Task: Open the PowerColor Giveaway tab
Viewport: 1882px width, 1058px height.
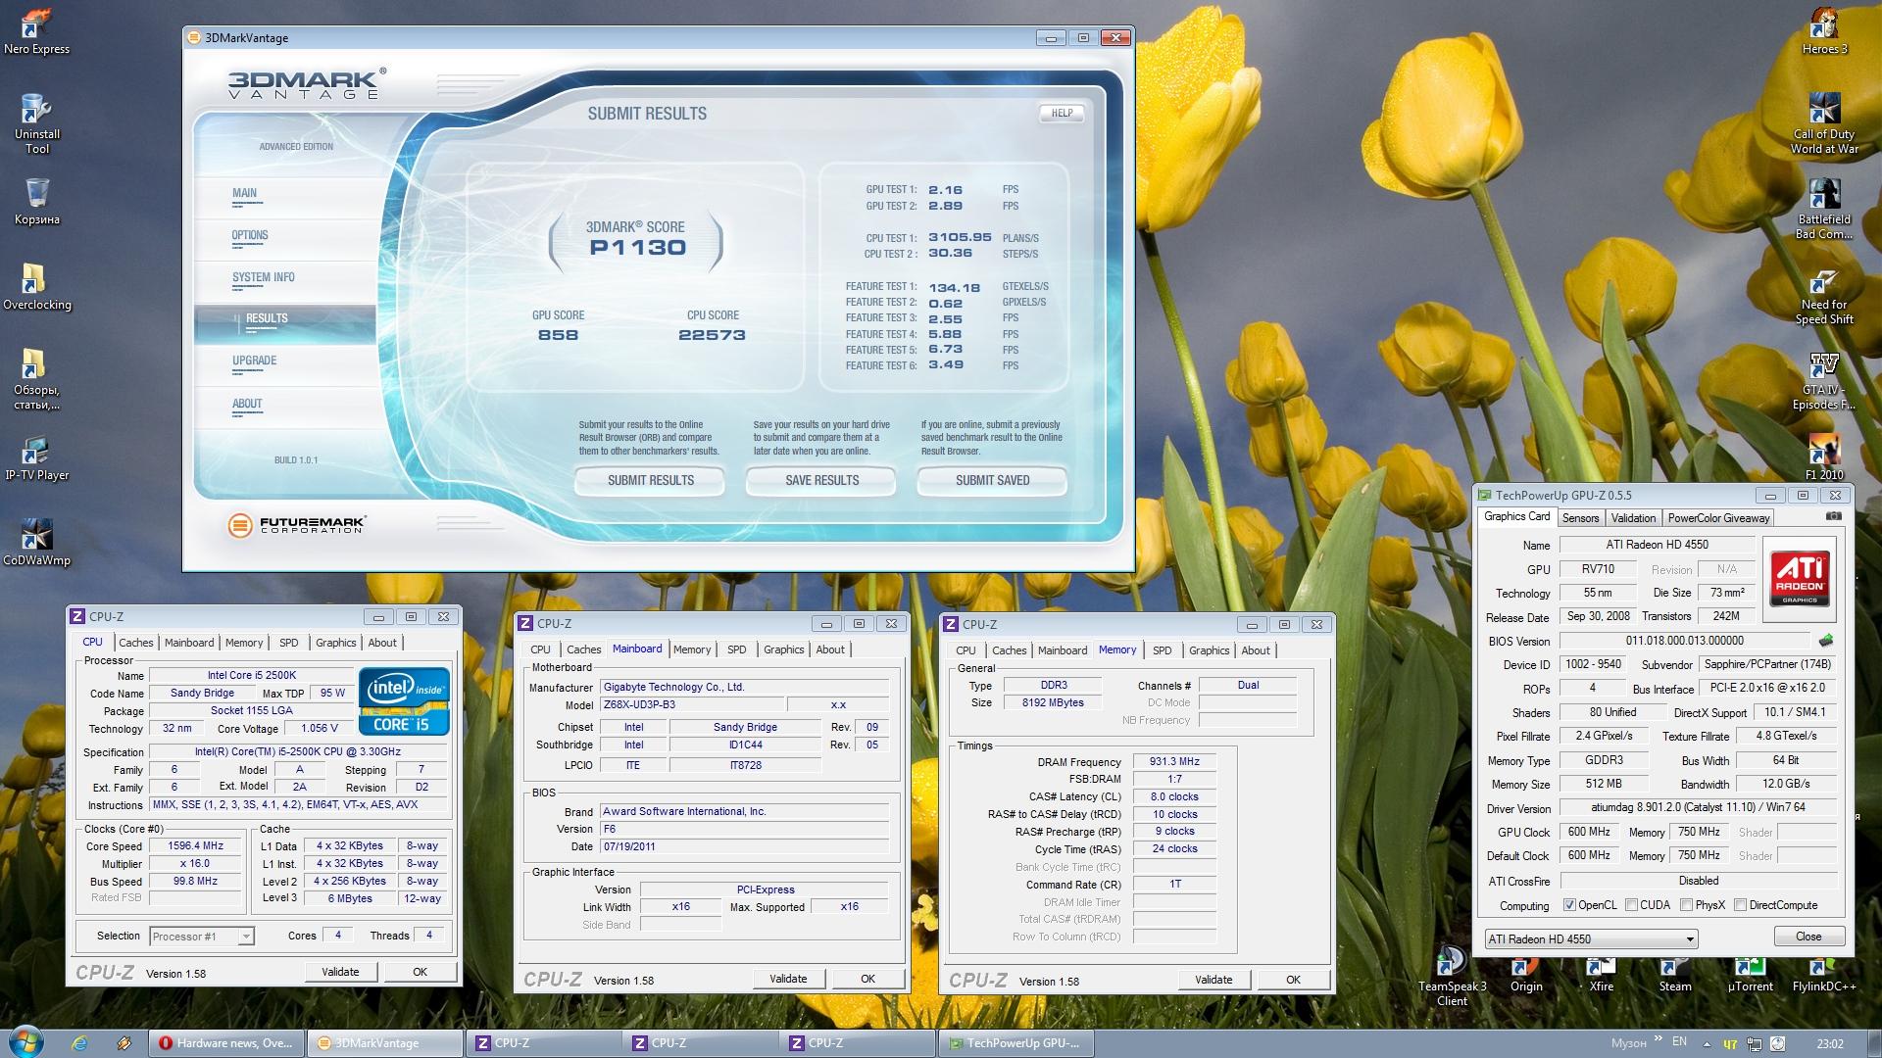Action: coord(1718,518)
